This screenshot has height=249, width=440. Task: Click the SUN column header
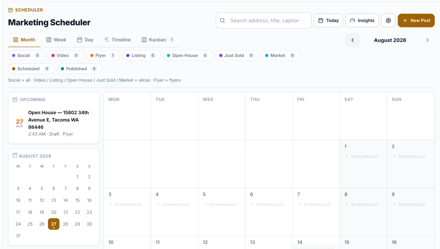click(397, 99)
